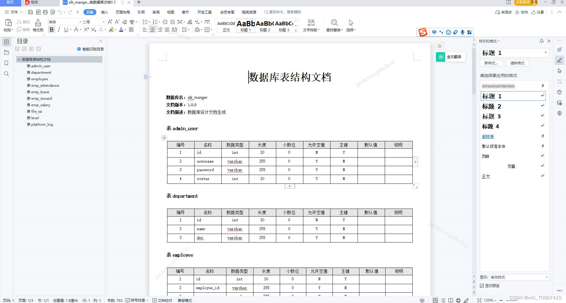Open font name dropdown 宋体
Viewport: 566px width, 303px height.
[x=80, y=22]
